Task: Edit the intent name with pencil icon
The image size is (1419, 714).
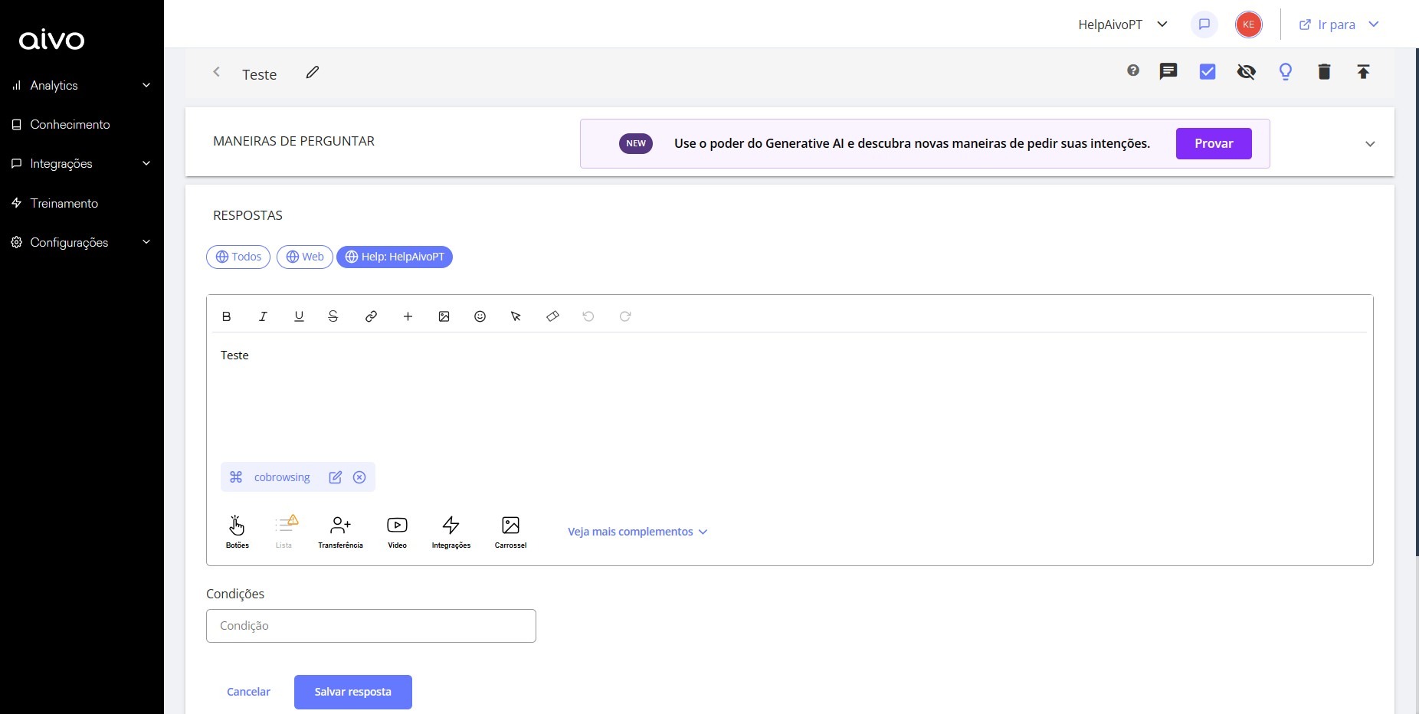Action: click(x=313, y=73)
